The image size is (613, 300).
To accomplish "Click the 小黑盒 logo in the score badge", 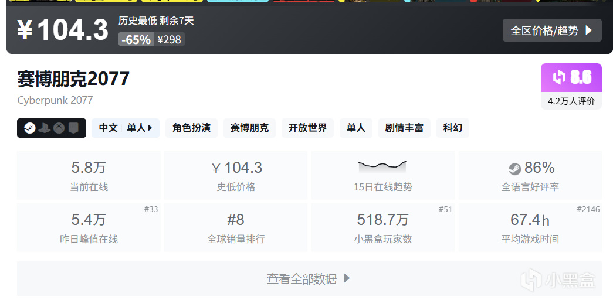I will pos(559,77).
